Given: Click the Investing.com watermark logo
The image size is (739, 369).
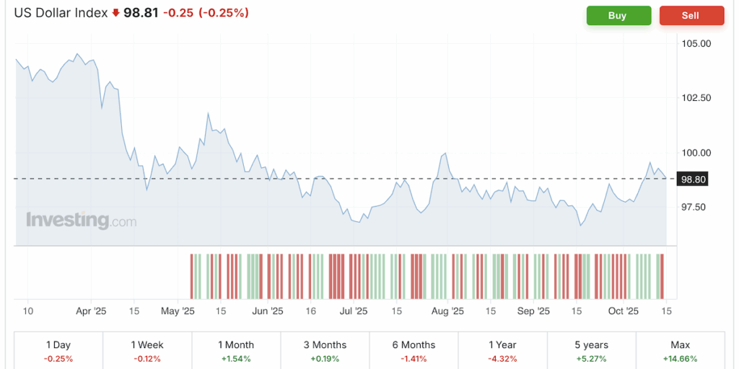Looking at the screenshot, I should point(81,220).
